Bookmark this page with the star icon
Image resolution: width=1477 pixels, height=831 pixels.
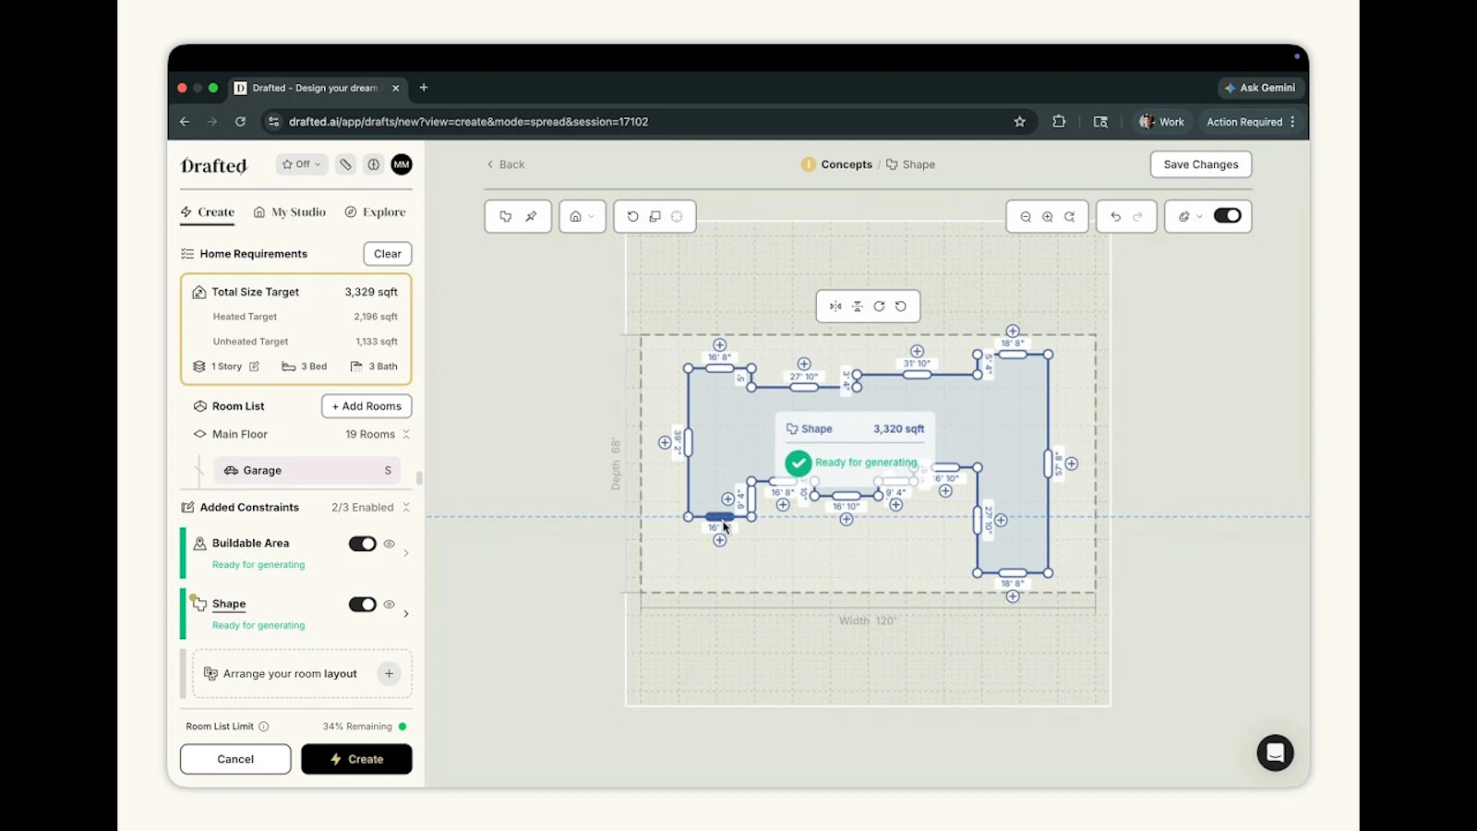[x=1020, y=122]
